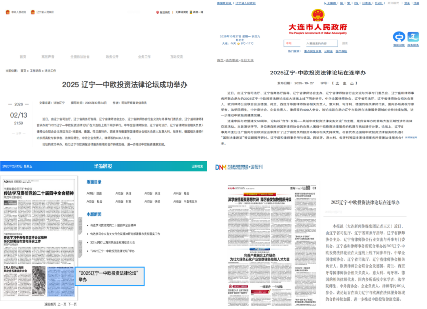Toggle 关怀模式 care mode

pos(393,3)
